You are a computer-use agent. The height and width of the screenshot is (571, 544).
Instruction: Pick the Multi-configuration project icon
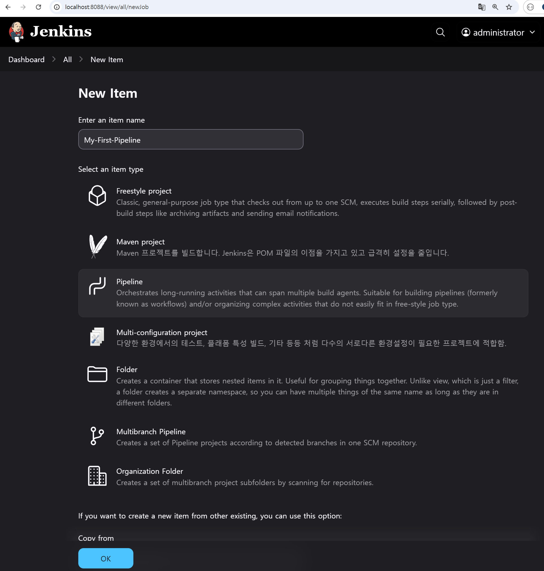97,337
